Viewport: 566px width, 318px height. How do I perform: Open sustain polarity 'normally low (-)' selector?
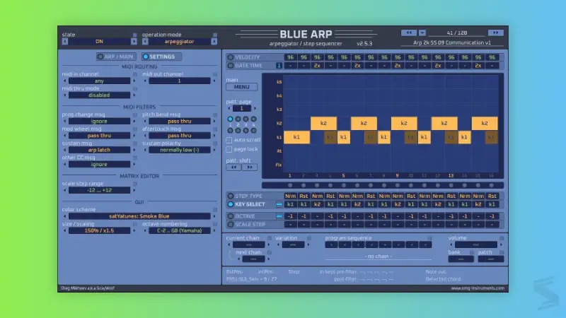point(180,150)
